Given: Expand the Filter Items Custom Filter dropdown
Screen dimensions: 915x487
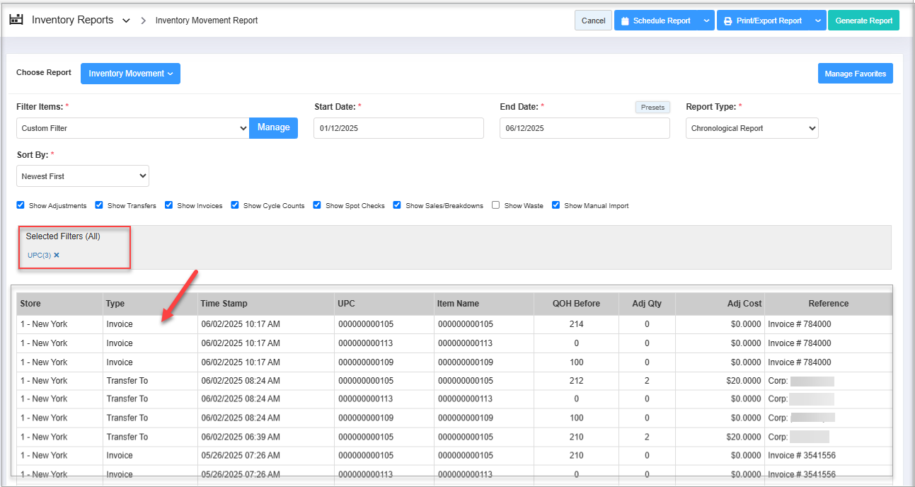Looking at the screenshot, I should pos(132,128).
